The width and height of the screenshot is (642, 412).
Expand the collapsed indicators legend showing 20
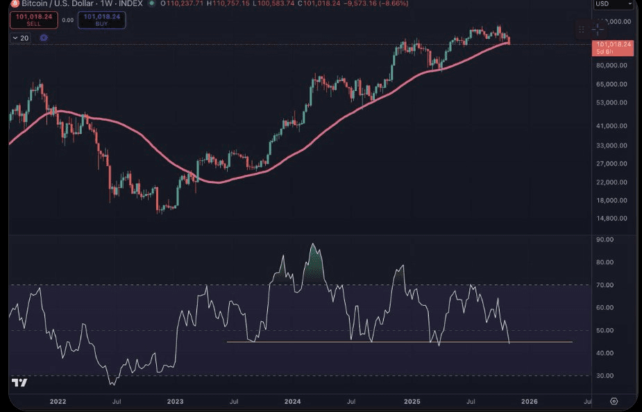(x=20, y=37)
